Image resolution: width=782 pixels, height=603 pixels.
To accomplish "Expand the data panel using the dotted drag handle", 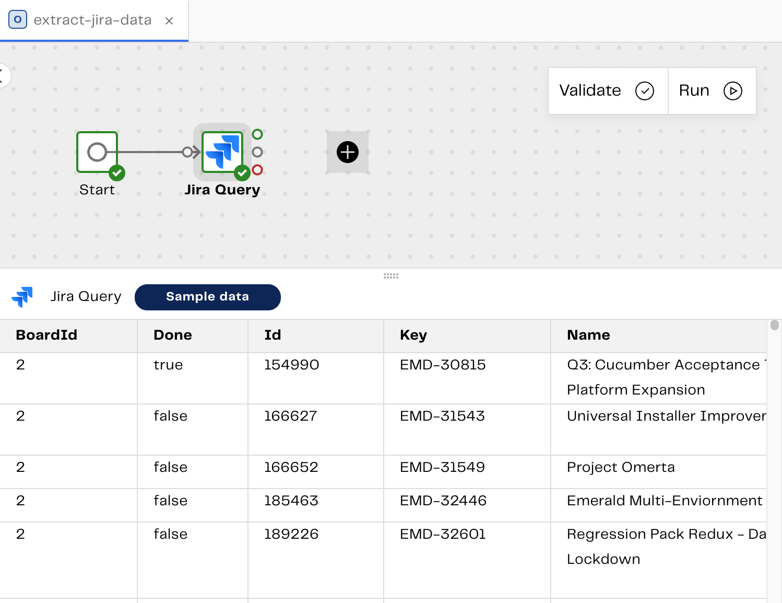I will pyautogui.click(x=390, y=275).
